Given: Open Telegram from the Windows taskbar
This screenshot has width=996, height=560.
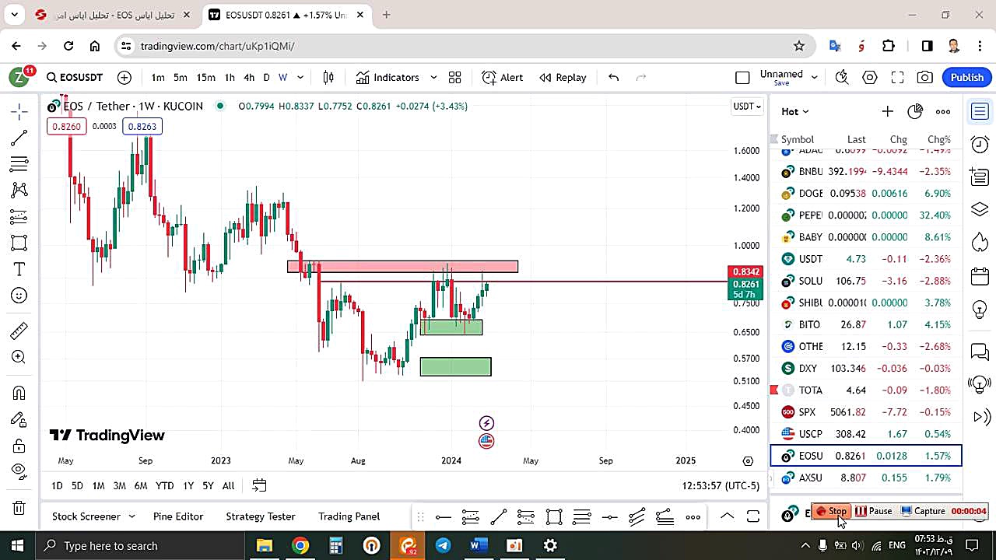Looking at the screenshot, I should [443, 545].
